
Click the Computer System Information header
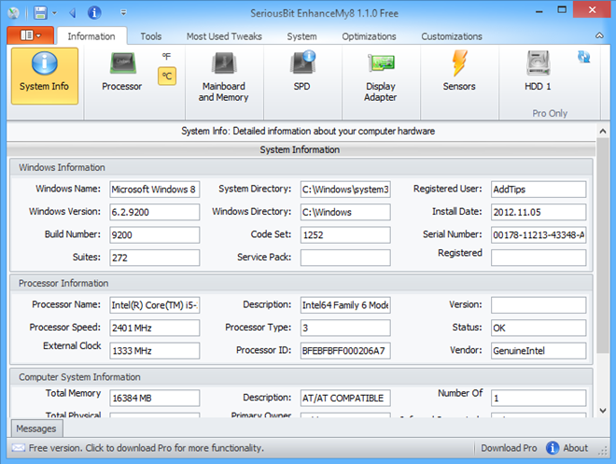point(301,377)
